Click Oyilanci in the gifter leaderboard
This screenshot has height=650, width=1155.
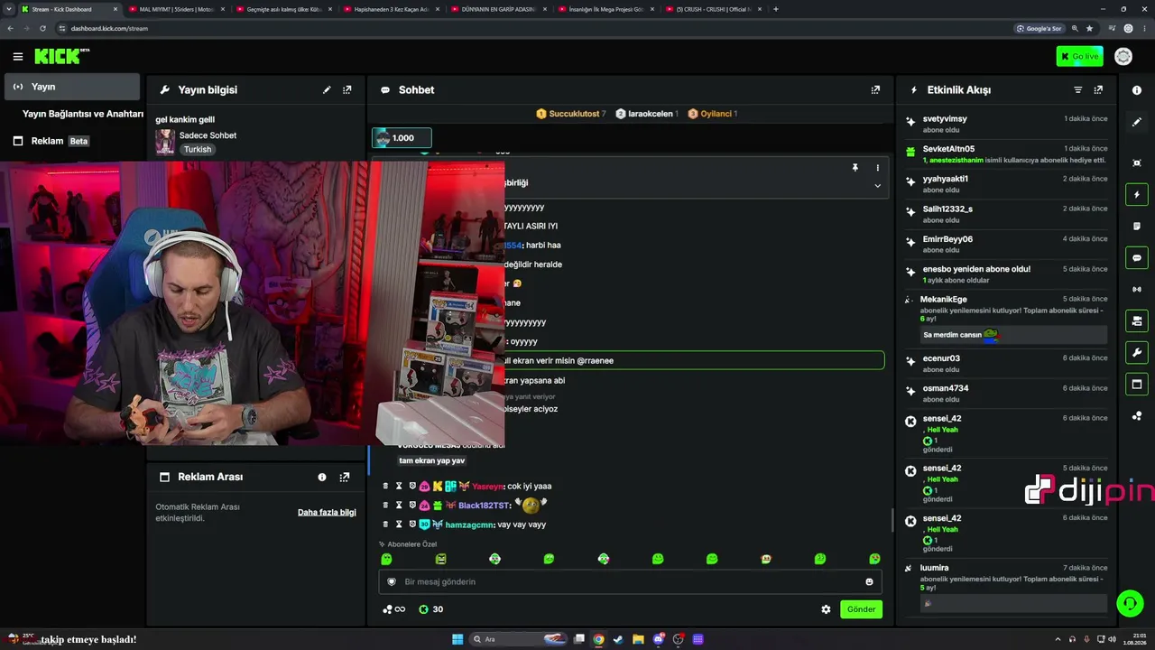(x=713, y=114)
